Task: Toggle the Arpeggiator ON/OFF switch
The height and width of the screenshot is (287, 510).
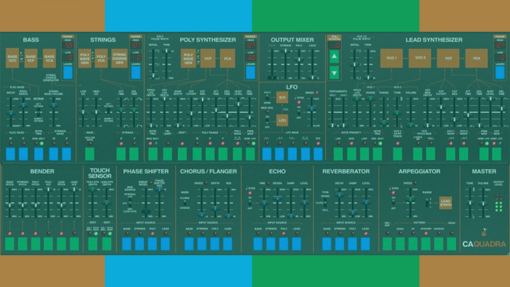Action: click(x=387, y=243)
